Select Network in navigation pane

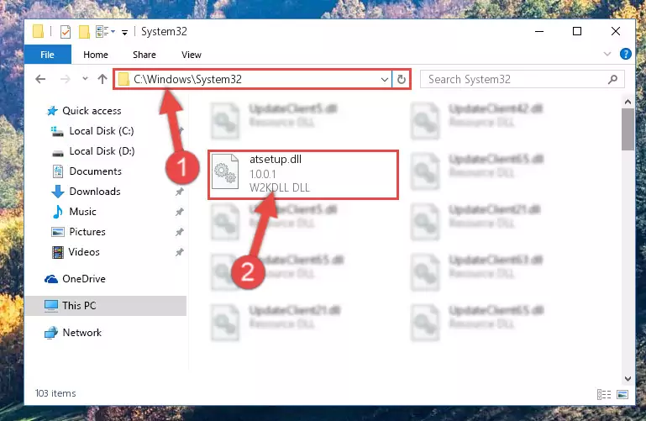(81, 333)
